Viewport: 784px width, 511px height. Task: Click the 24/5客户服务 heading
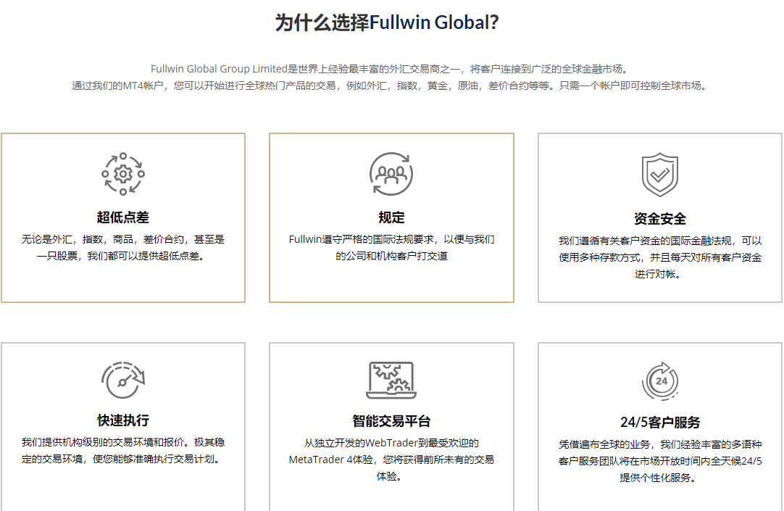pyautogui.click(x=659, y=421)
